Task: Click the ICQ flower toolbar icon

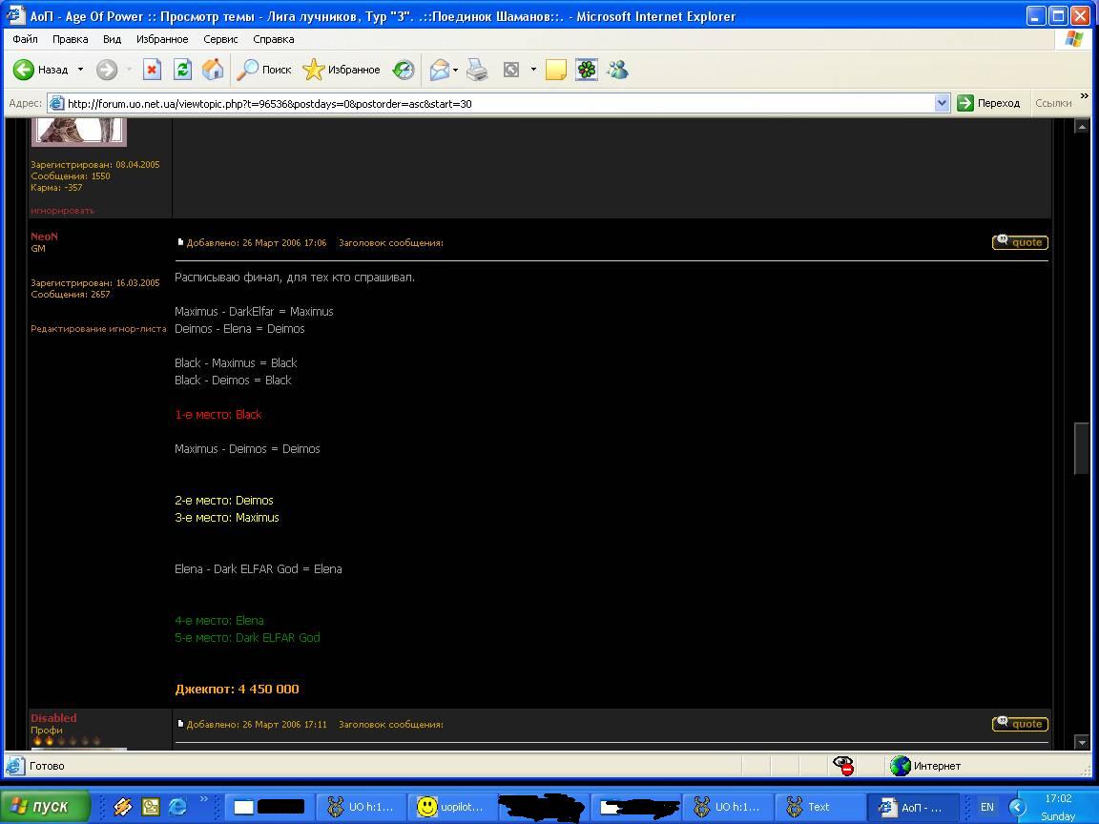Action: tap(587, 70)
